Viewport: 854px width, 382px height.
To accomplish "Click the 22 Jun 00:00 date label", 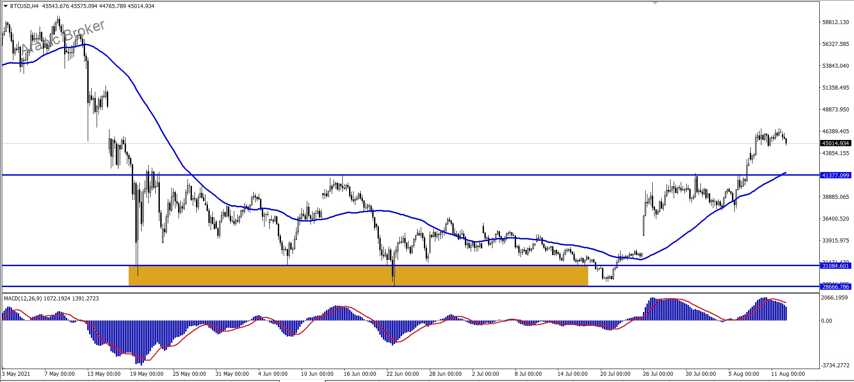I will pyautogui.click(x=403, y=374).
